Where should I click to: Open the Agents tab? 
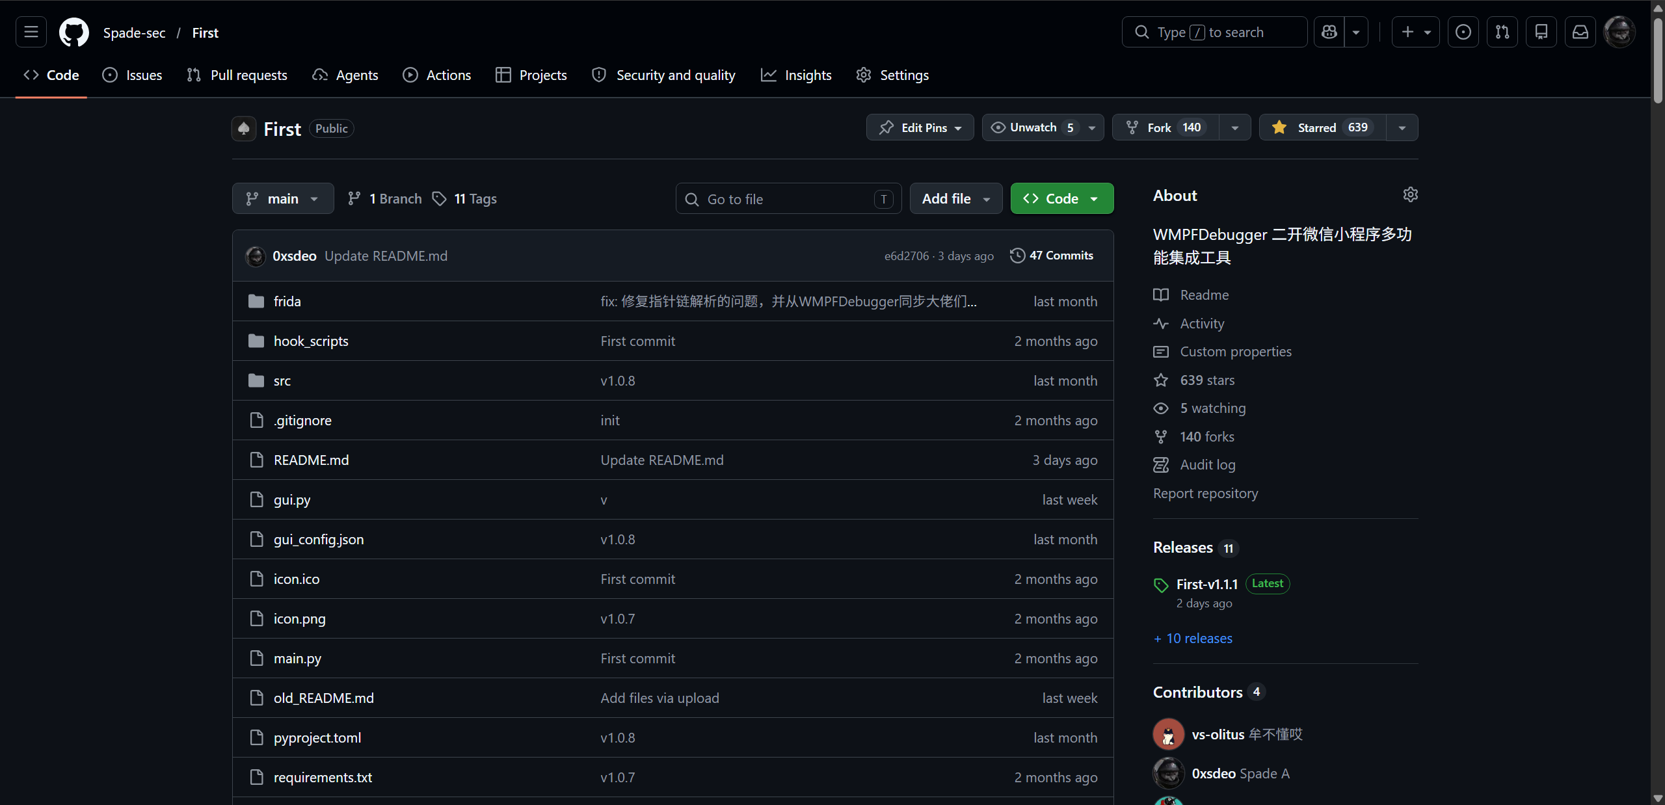click(345, 75)
